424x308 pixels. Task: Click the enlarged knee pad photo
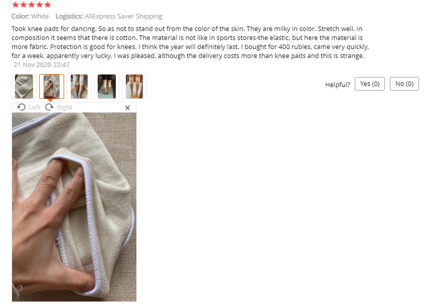[x=74, y=207]
